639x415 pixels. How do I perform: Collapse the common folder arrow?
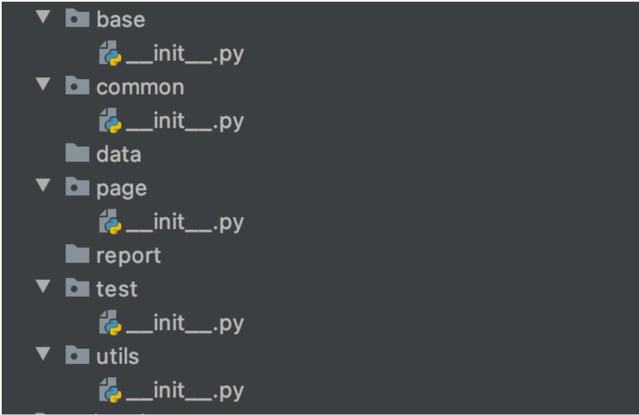tap(43, 85)
